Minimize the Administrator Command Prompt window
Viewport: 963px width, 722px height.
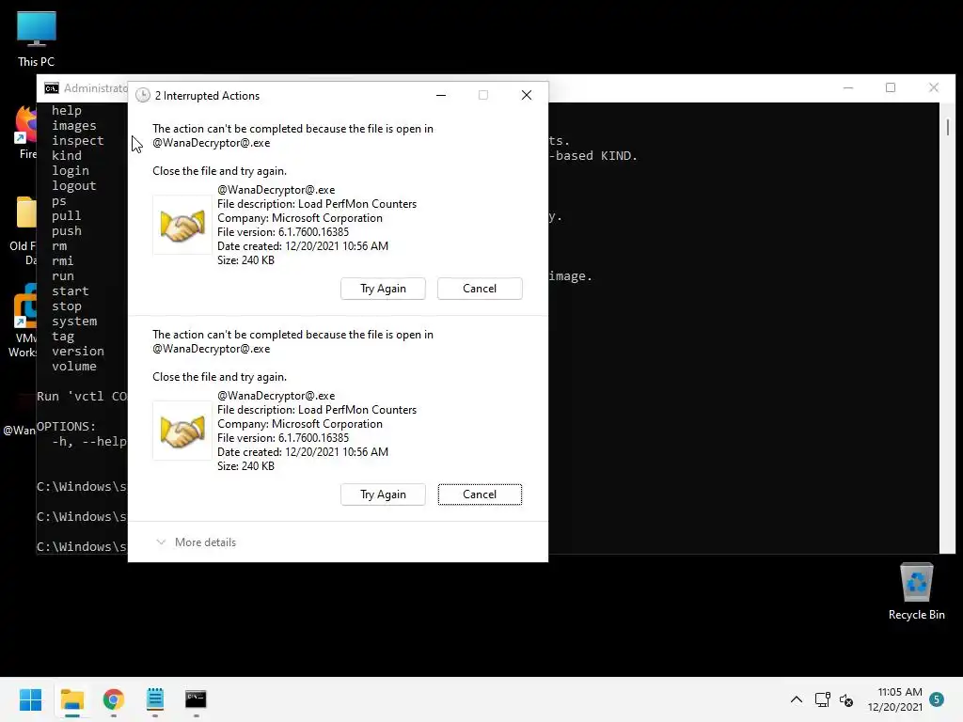point(848,87)
